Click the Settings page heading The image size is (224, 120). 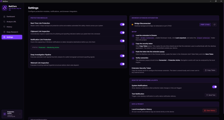(33, 8)
